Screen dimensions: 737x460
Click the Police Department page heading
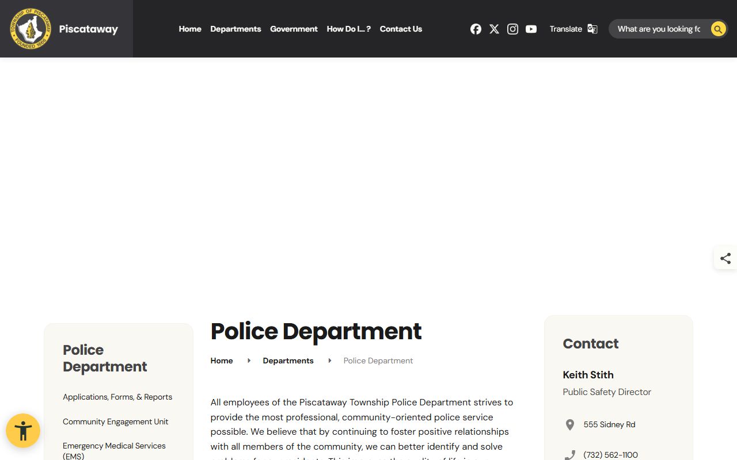(x=316, y=332)
